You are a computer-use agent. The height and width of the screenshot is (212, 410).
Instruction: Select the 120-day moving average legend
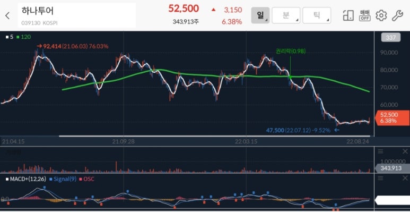pyautogui.click(x=24, y=37)
